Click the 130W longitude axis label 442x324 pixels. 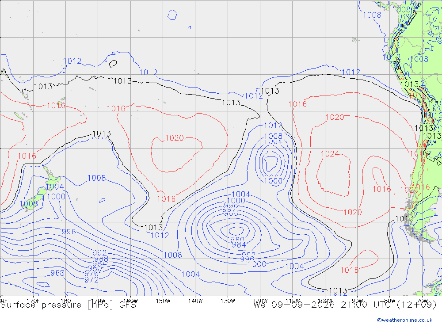228,301
